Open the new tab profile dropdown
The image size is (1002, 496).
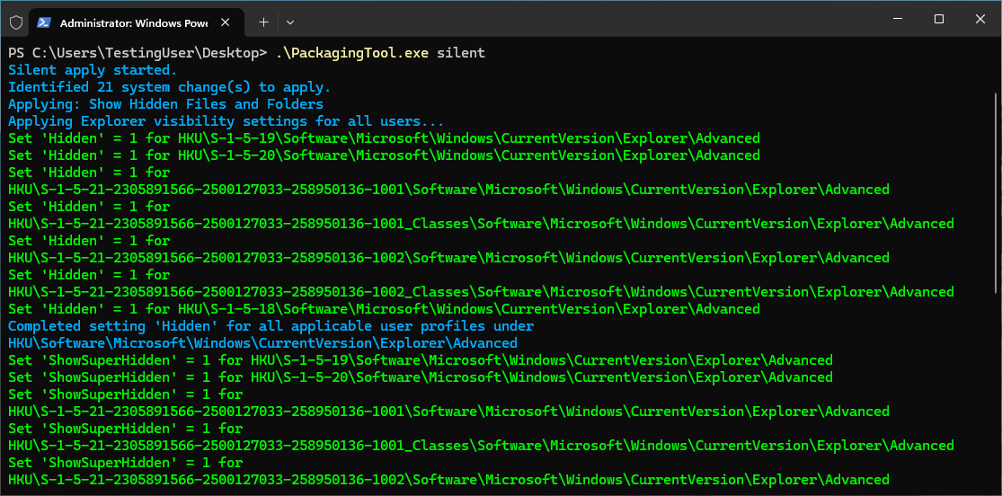point(290,22)
